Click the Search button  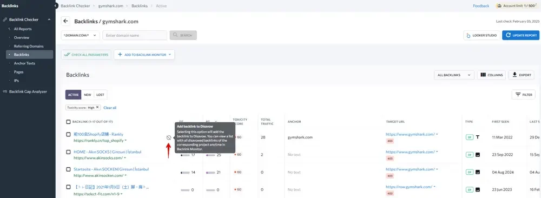pos(183,35)
